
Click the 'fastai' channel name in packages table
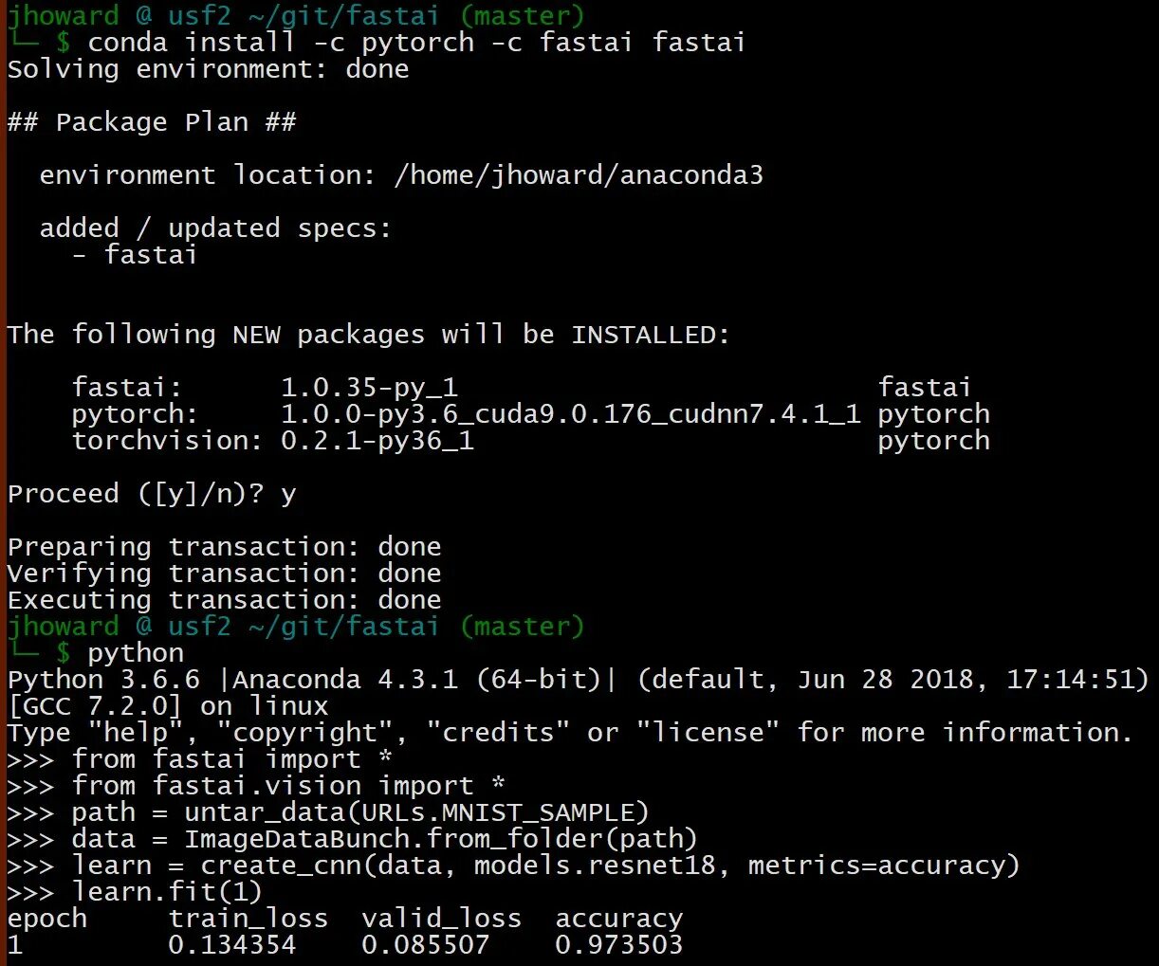point(925,388)
